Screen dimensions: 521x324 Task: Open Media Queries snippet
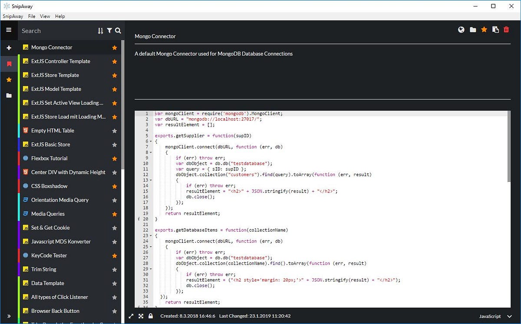(x=70, y=214)
